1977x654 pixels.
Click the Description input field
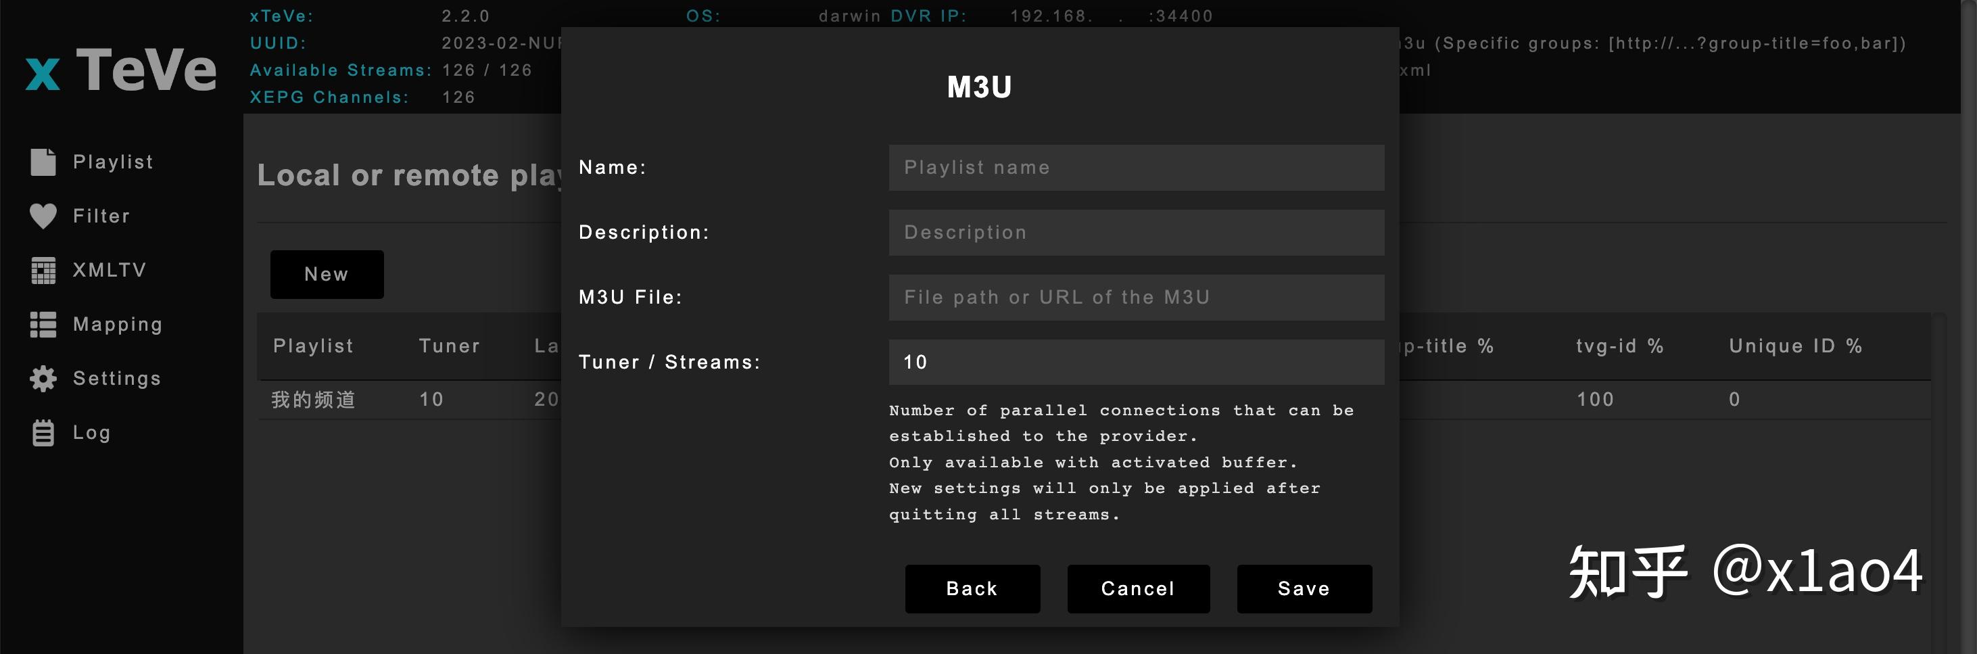pyautogui.click(x=1136, y=233)
